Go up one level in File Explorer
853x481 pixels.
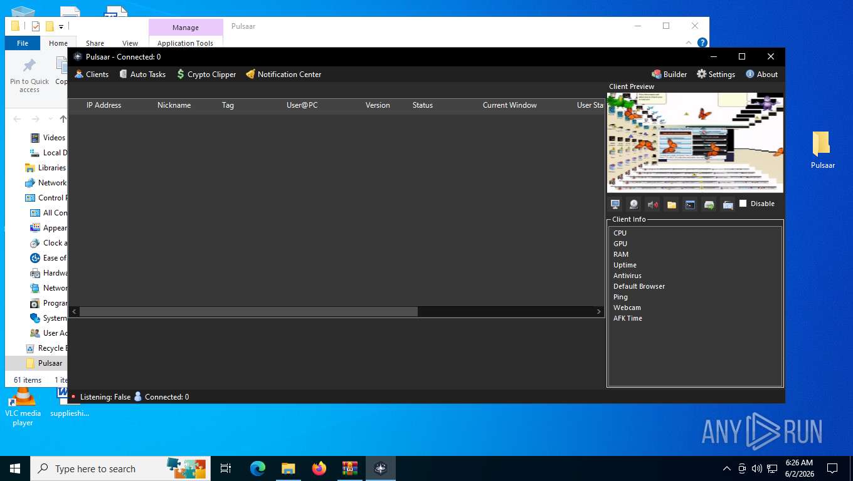pyautogui.click(x=63, y=119)
